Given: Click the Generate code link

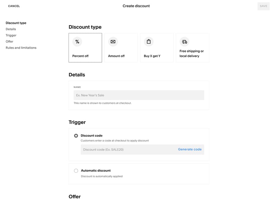Looking at the screenshot, I should (190, 150).
